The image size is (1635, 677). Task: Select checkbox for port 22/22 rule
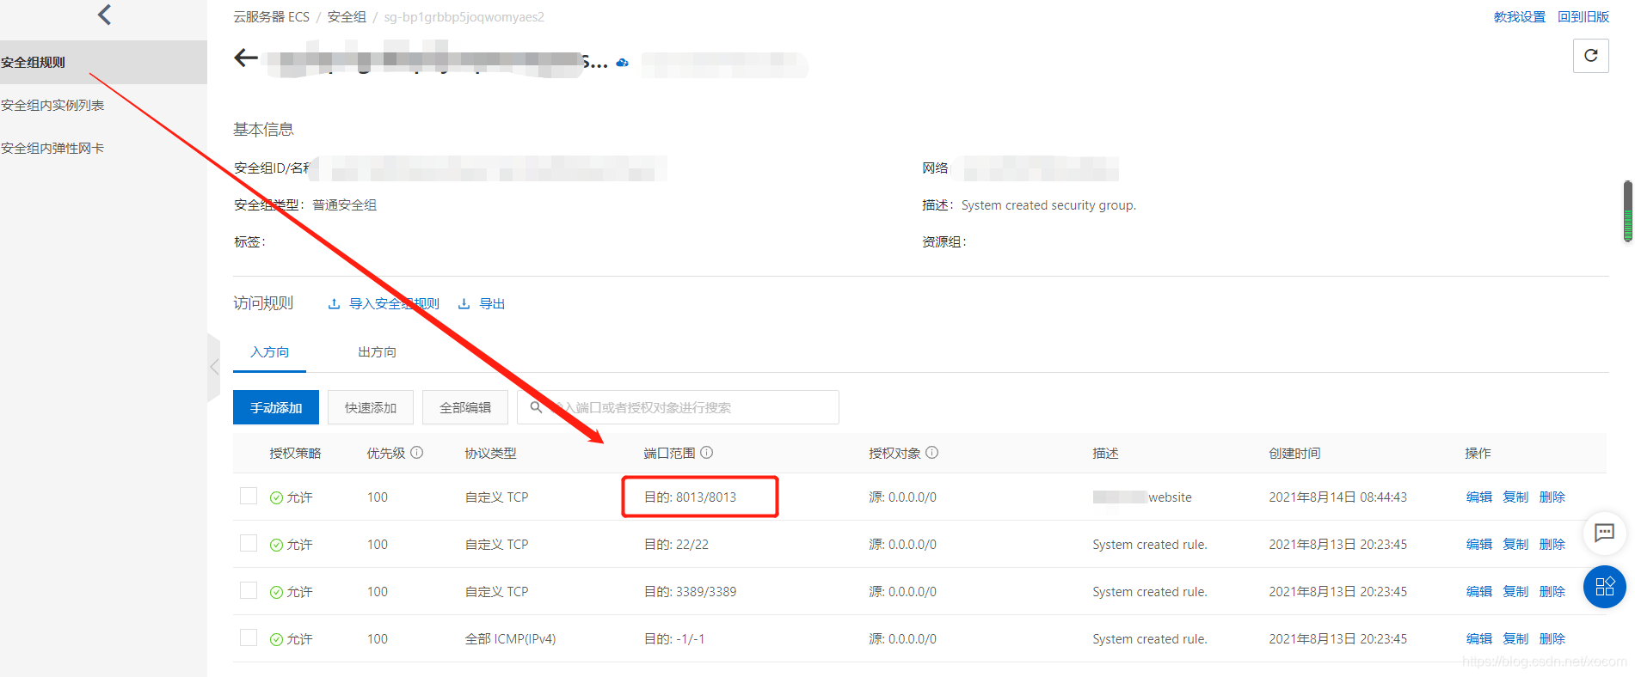pos(249,543)
